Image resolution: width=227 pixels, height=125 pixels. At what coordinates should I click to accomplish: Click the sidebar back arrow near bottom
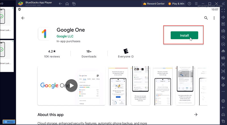coord(223,107)
